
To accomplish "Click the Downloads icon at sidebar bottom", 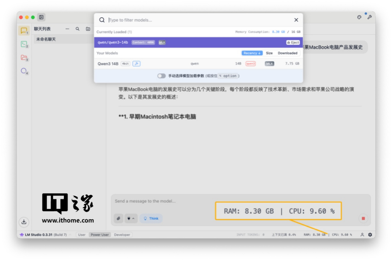I will point(24,222).
